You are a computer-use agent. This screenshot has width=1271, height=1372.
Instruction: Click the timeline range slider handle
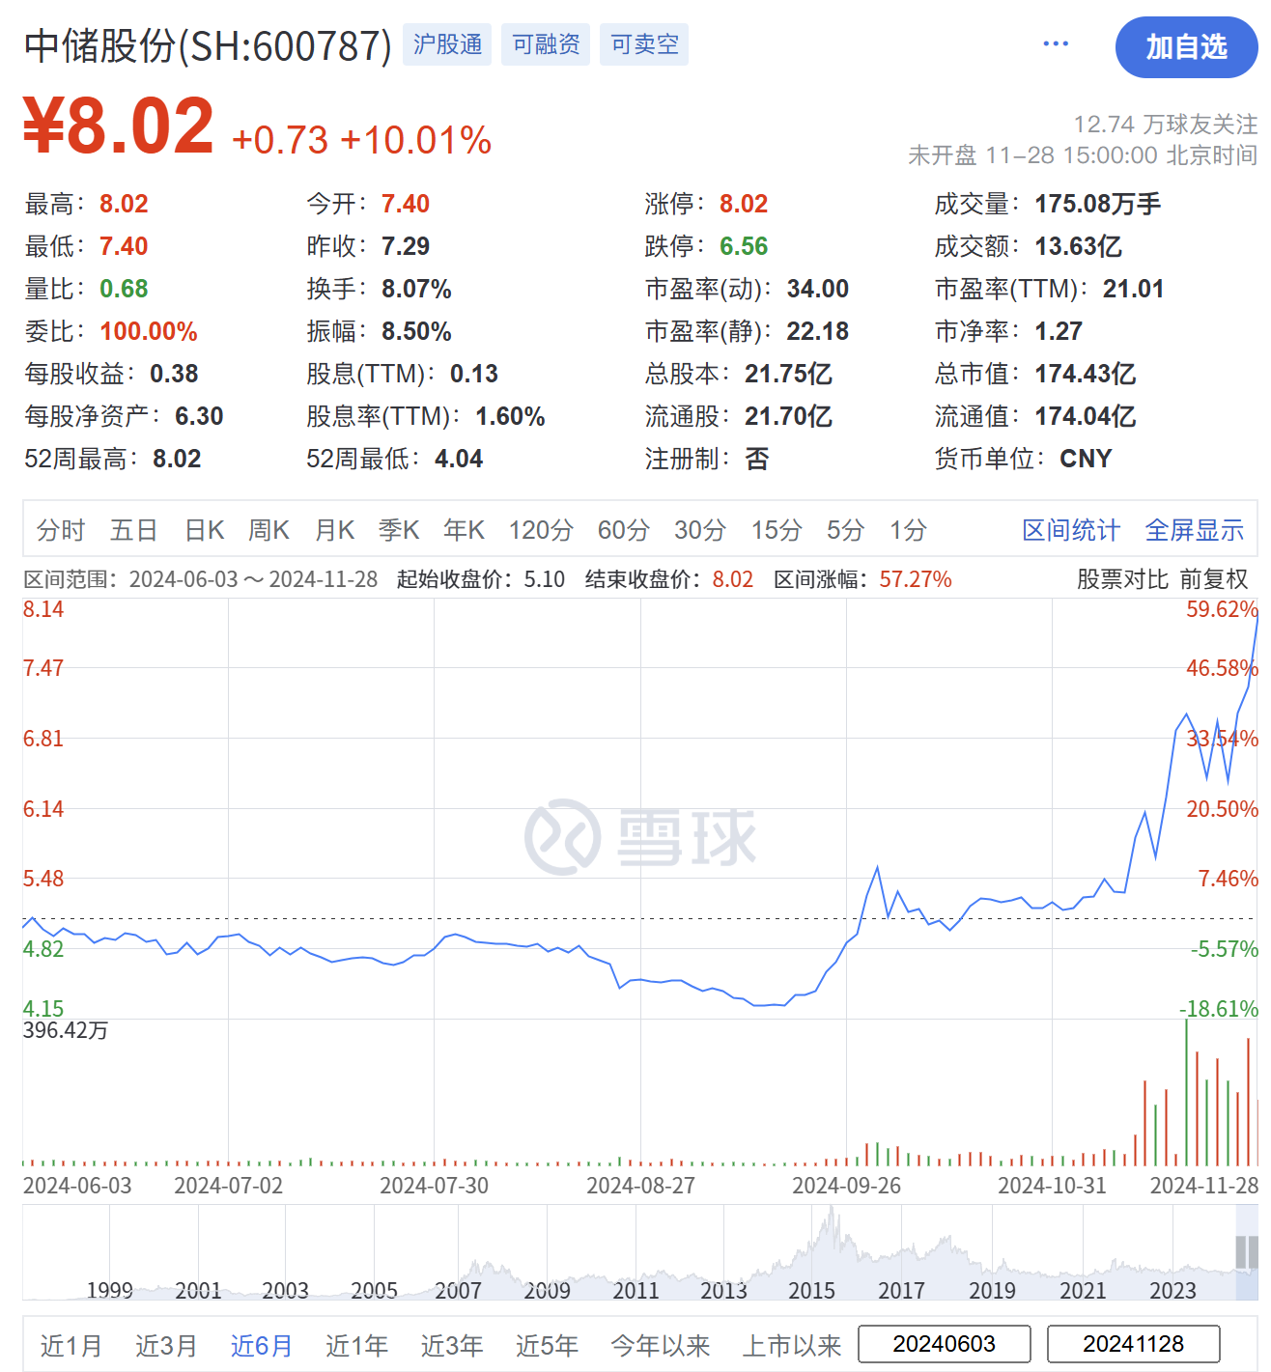click(1247, 1252)
